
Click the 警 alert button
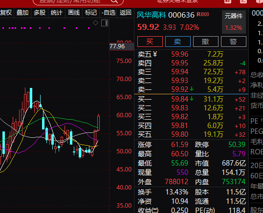pos(234,42)
